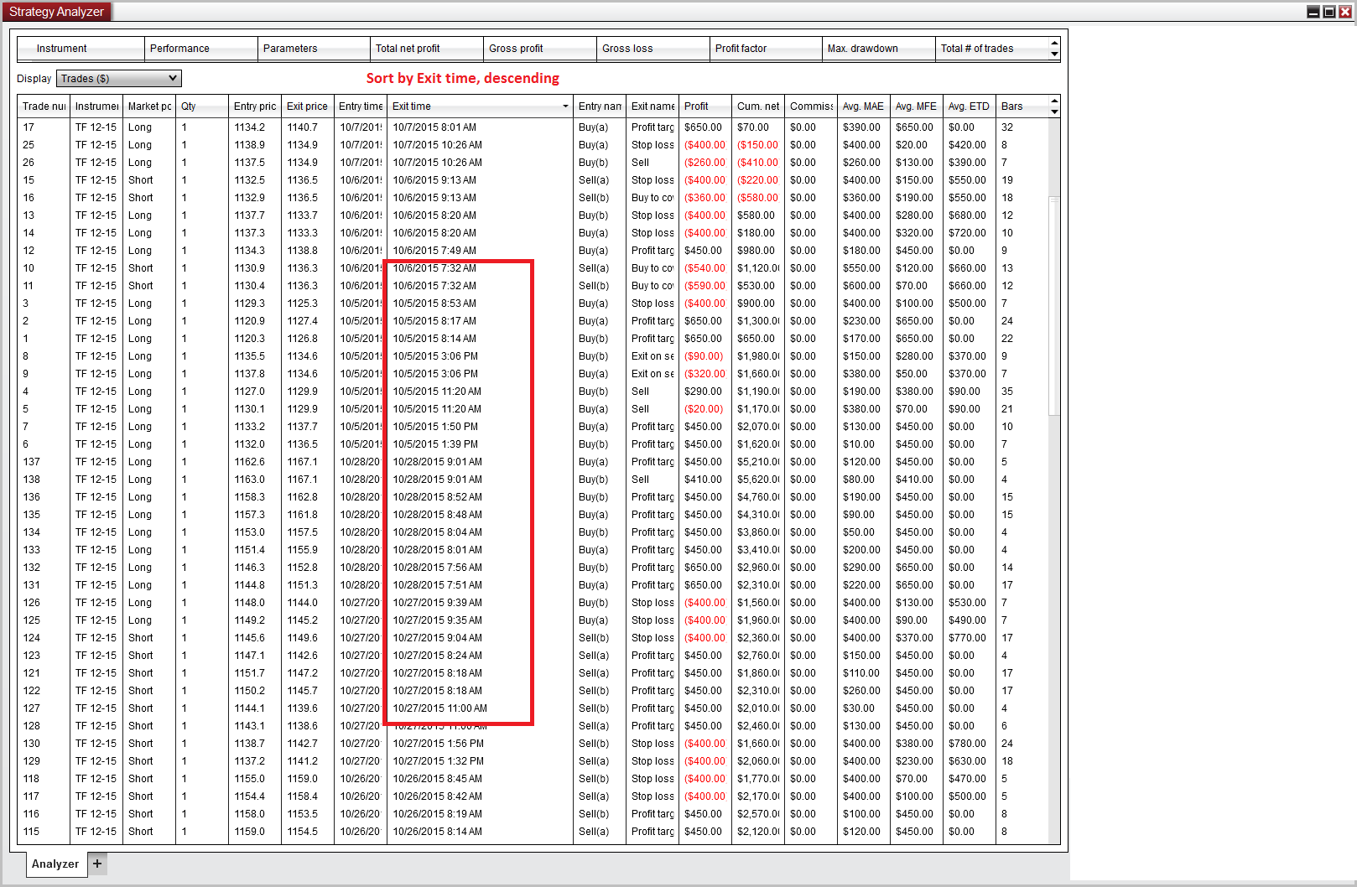1357x887 pixels.
Task: Select exit time 10/5/2015 8:53 AM cell
Action: (480, 303)
